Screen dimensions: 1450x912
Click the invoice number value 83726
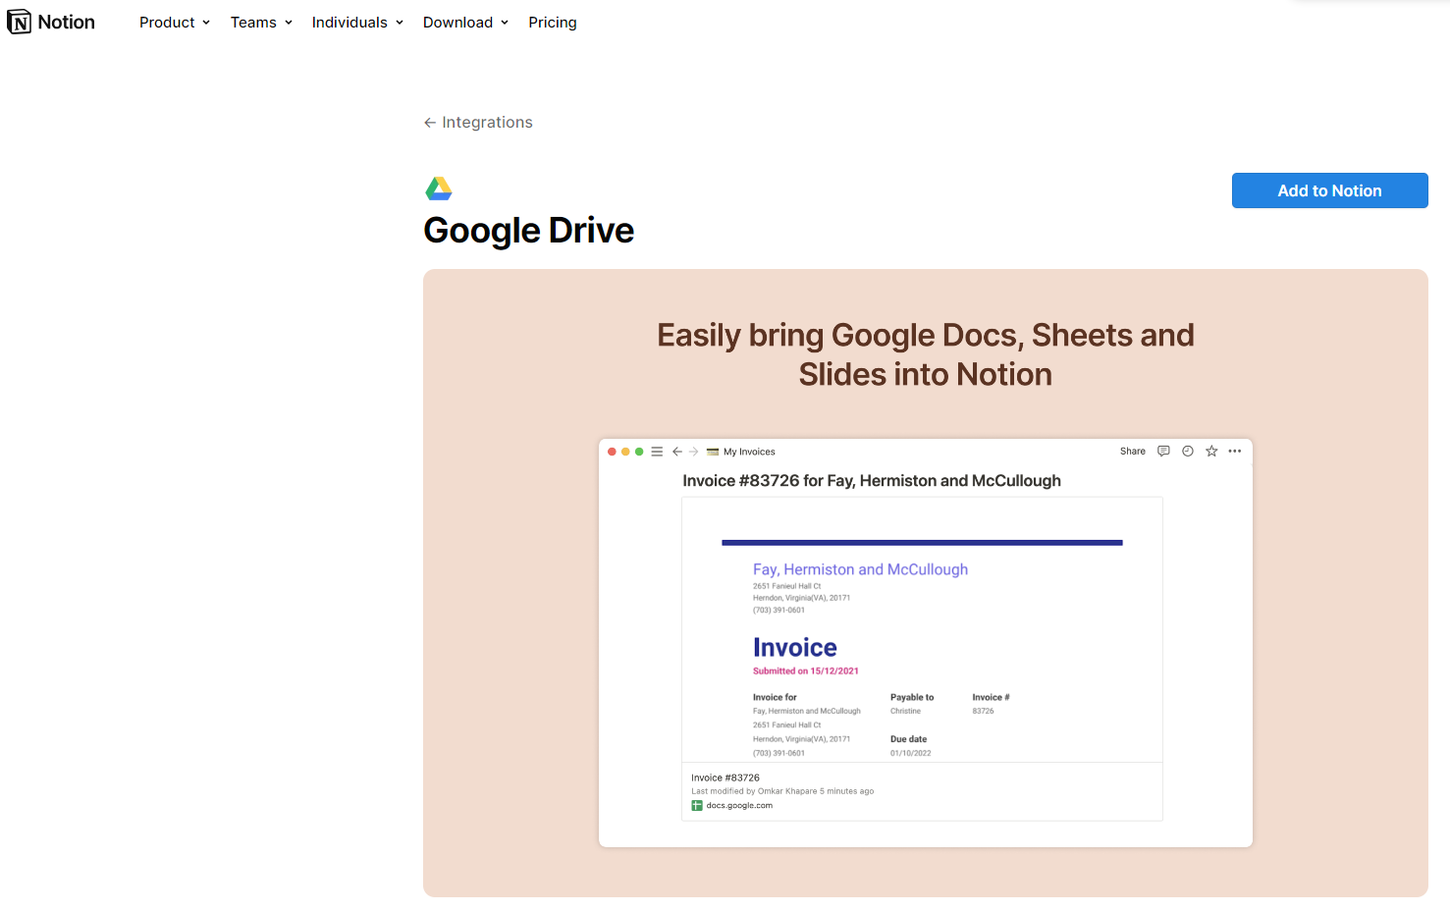click(x=984, y=712)
